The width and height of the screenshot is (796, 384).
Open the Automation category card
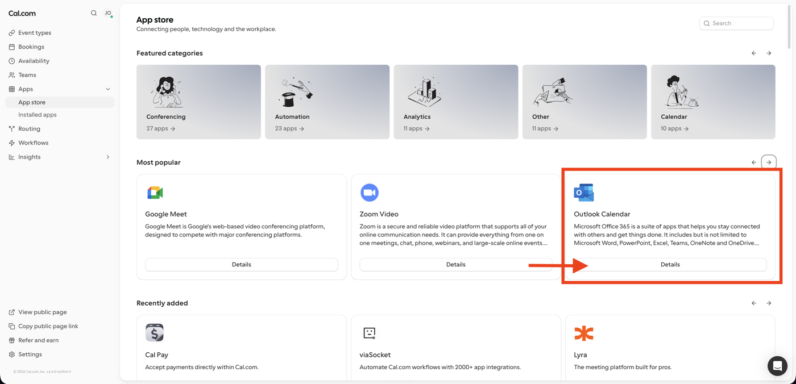[x=327, y=102]
